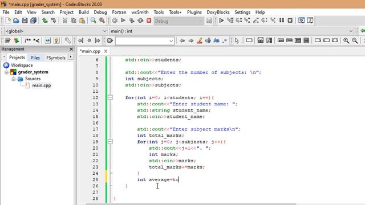Build the project with the gear icon

tap(115, 20)
